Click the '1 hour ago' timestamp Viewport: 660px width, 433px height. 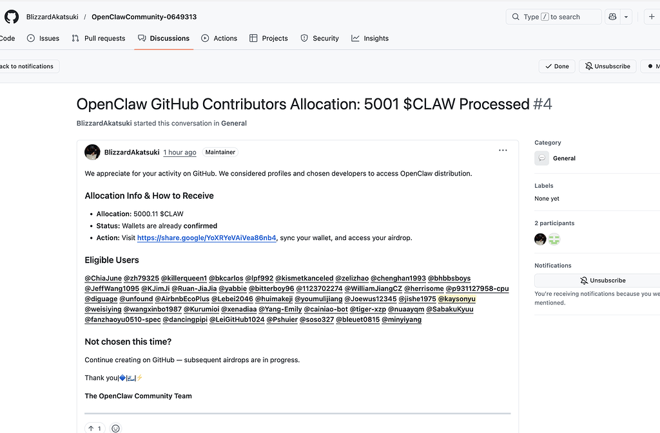tap(180, 152)
